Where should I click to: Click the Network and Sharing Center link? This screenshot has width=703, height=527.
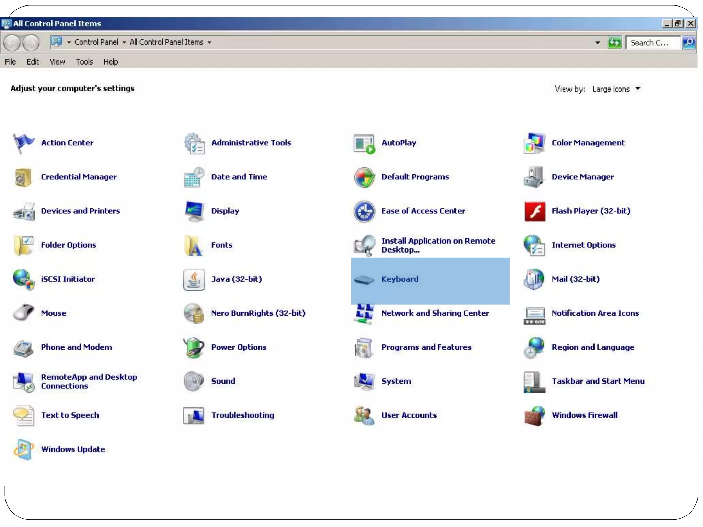[435, 313]
